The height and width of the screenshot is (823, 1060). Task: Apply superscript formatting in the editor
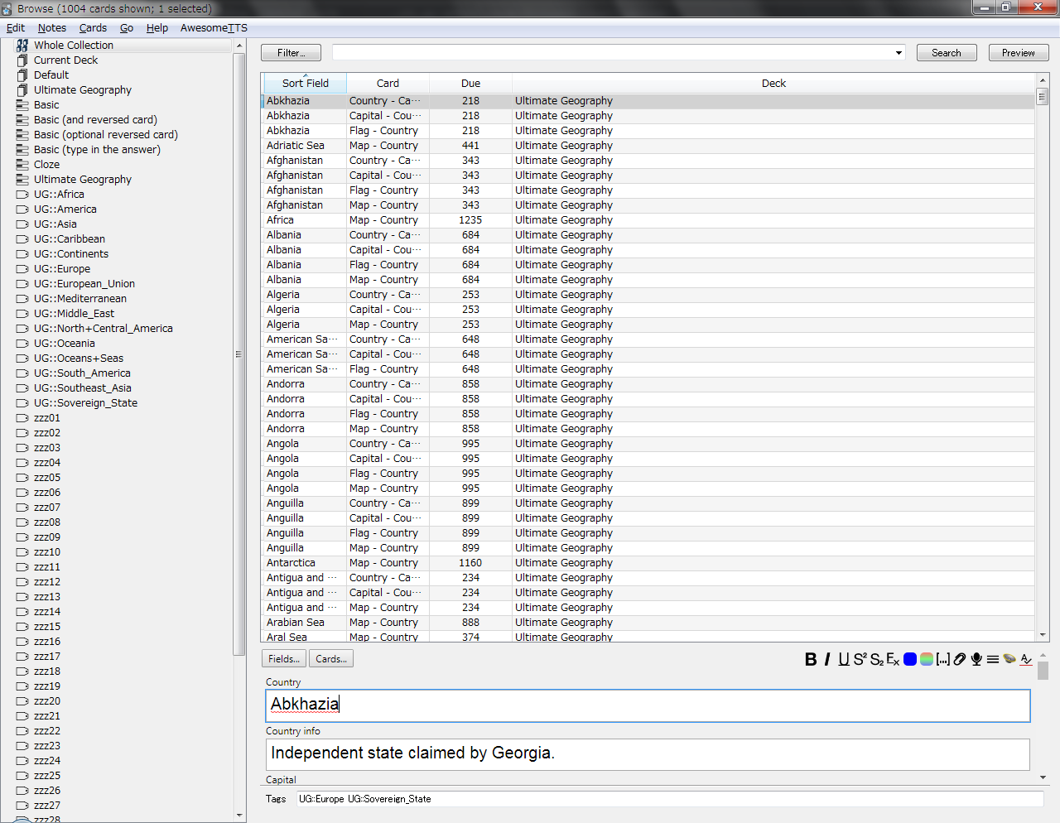point(860,659)
